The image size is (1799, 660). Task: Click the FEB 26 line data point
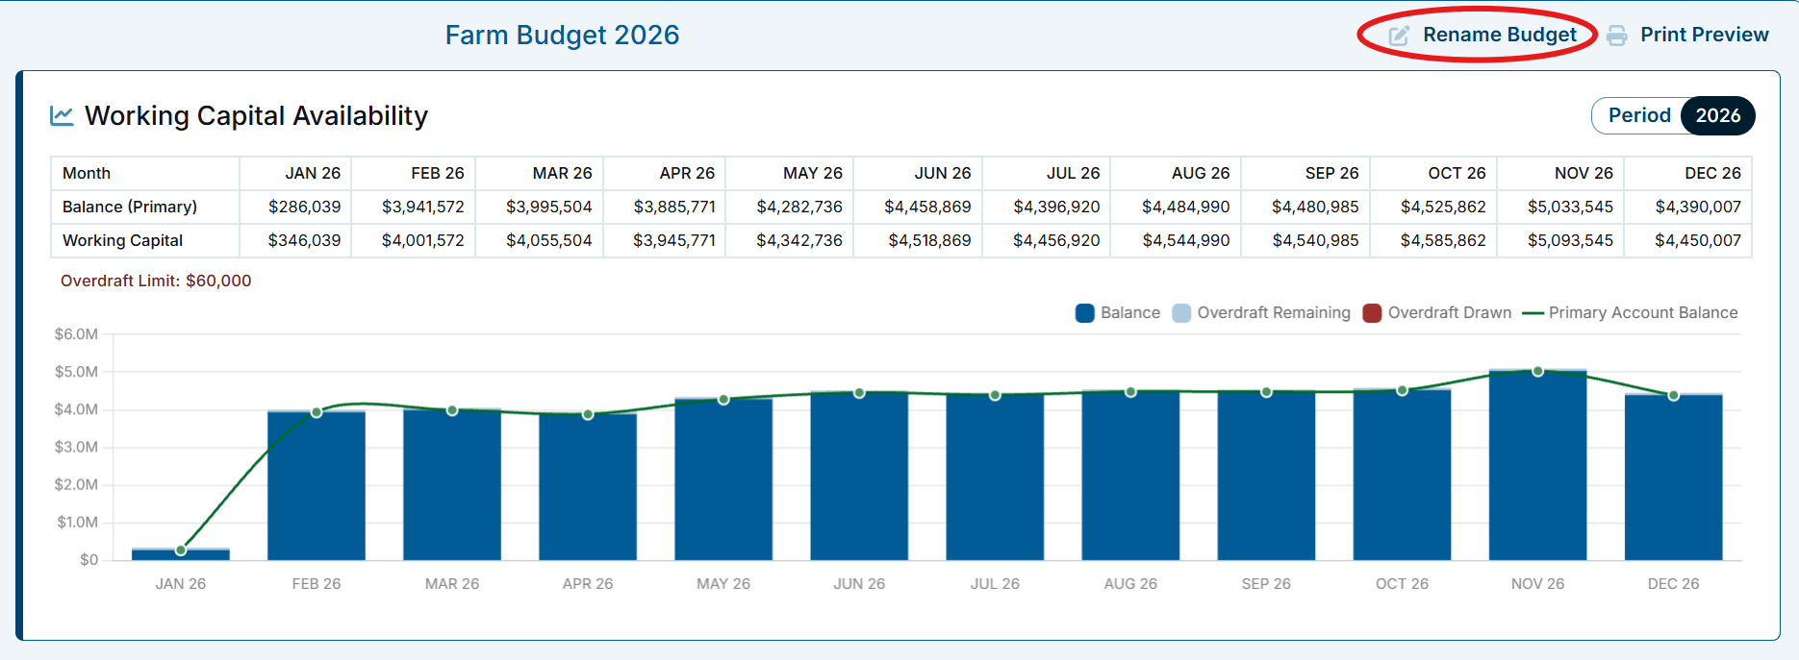317,412
